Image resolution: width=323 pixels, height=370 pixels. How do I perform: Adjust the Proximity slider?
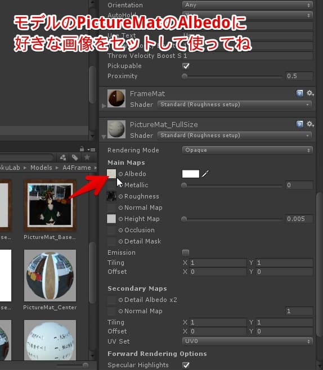pos(232,76)
